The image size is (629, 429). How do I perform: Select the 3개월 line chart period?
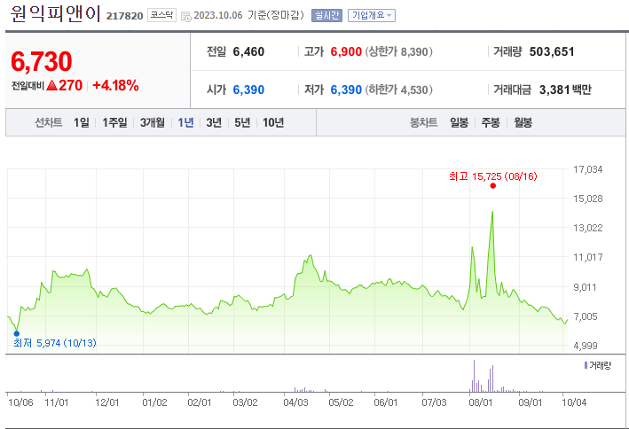[x=152, y=122]
